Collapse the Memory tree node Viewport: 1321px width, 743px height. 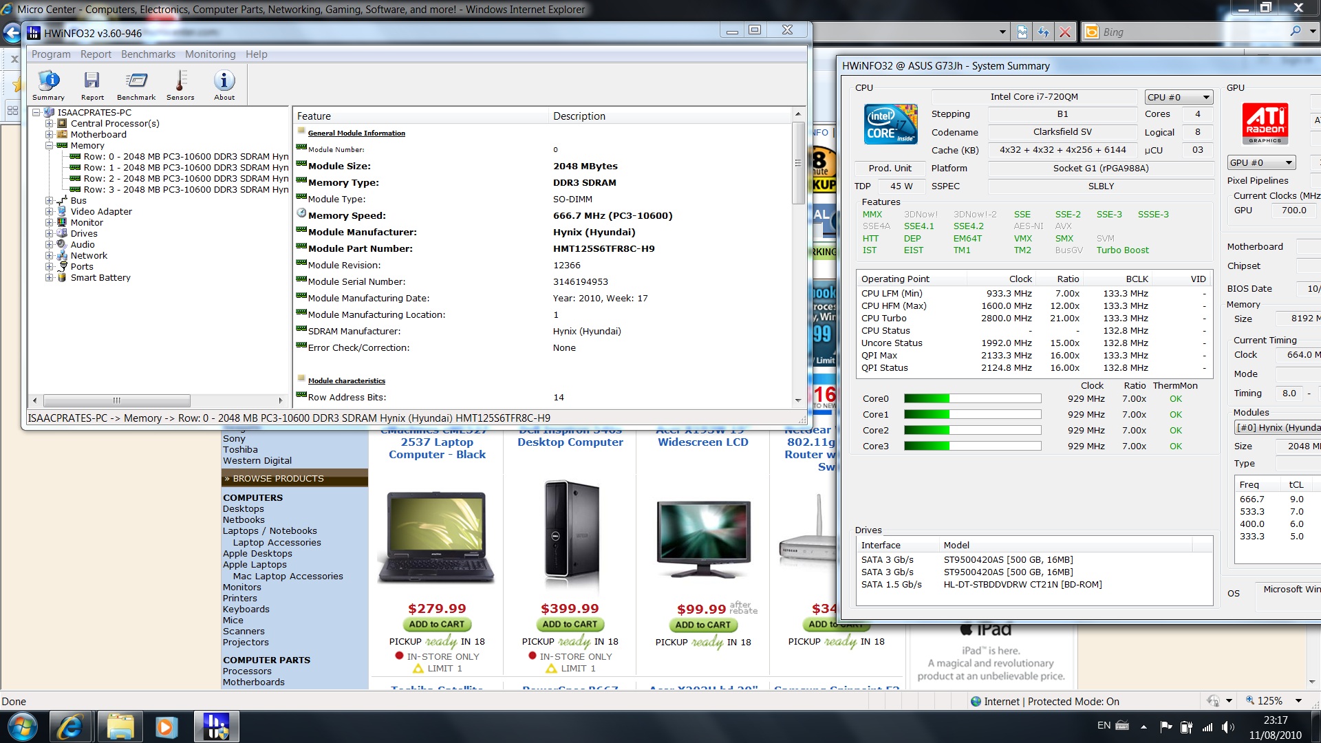(49, 146)
